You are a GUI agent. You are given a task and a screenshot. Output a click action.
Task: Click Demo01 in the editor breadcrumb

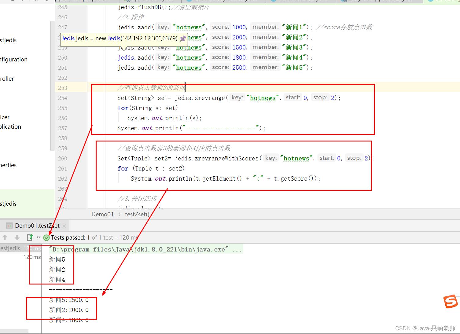102,214
